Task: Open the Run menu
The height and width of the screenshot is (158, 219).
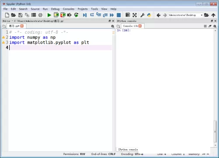Action: (45, 9)
